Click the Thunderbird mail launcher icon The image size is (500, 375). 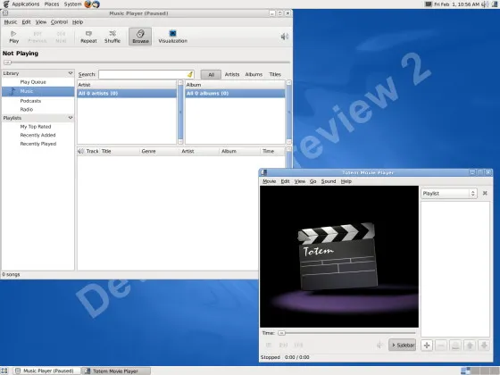pos(96,4)
